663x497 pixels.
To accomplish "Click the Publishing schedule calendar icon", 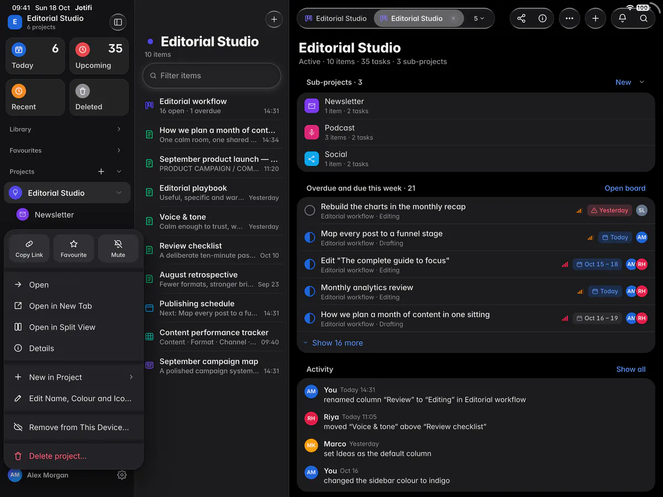I will click(149, 308).
